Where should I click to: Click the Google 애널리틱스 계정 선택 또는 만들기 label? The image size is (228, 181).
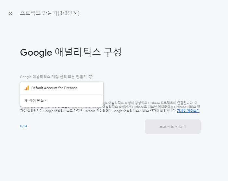[x=53, y=77]
